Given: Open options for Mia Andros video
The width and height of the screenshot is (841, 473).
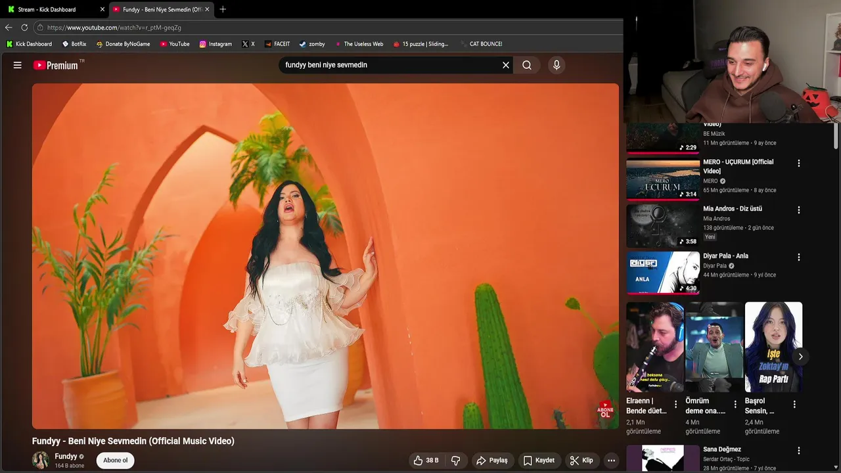Looking at the screenshot, I should pyautogui.click(x=799, y=210).
